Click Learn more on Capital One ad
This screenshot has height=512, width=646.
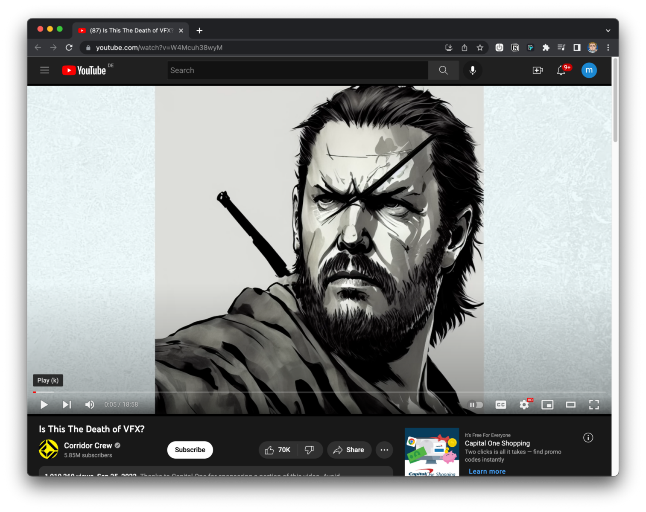pos(487,471)
